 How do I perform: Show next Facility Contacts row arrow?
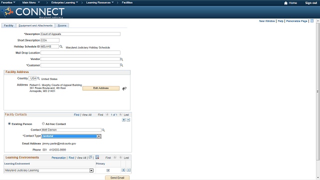tap(120, 114)
